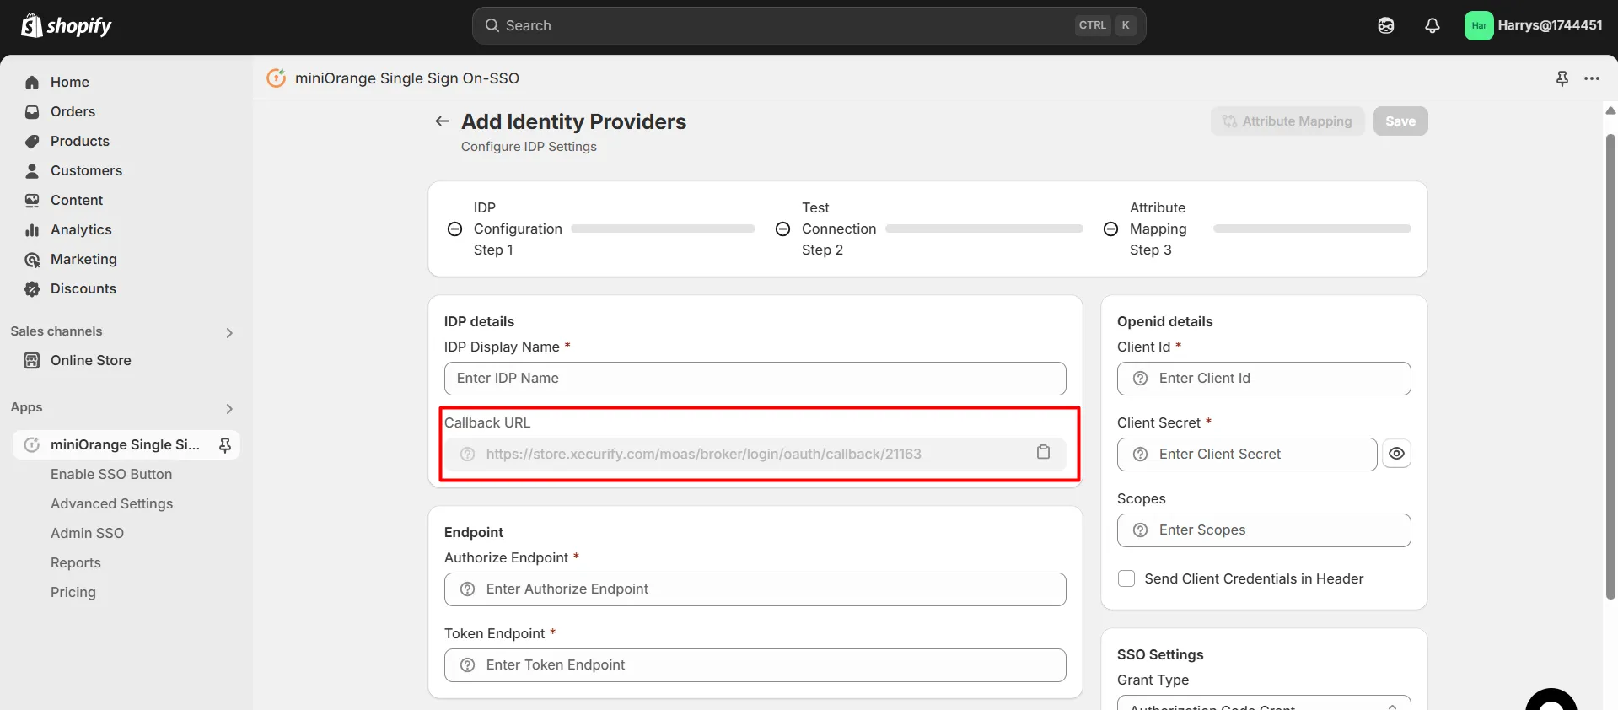Copy the Callback URL with clipboard icon
The width and height of the screenshot is (1618, 710).
[x=1043, y=452]
